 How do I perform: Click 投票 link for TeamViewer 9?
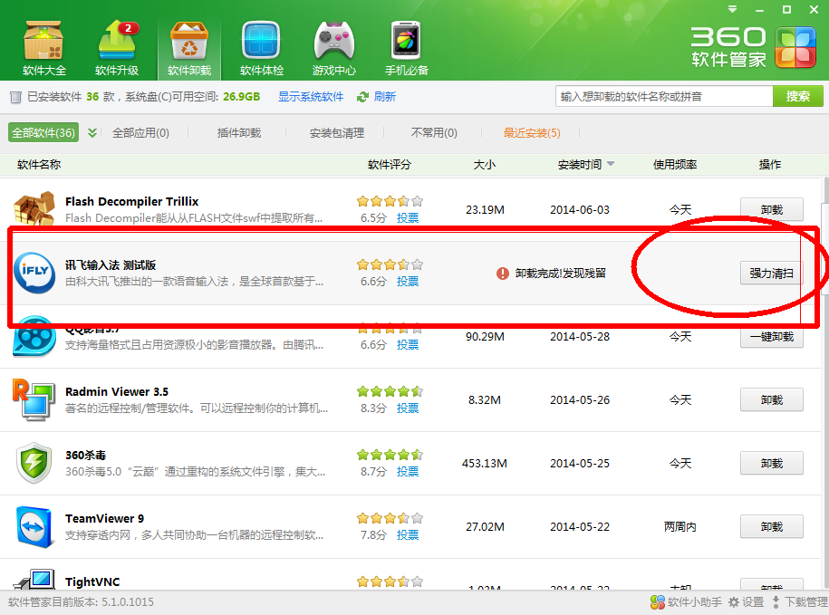pyautogui.click(x=408, y=534)
